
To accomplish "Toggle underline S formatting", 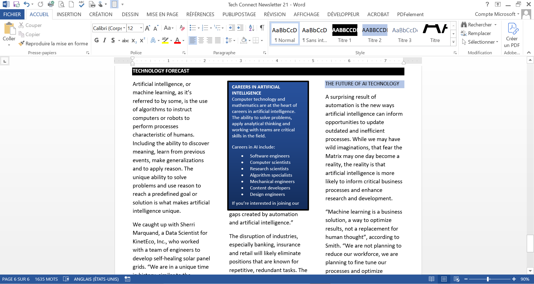I will tap(113, 40).
